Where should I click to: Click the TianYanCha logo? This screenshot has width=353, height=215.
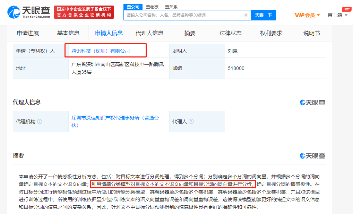coord(28,12)
